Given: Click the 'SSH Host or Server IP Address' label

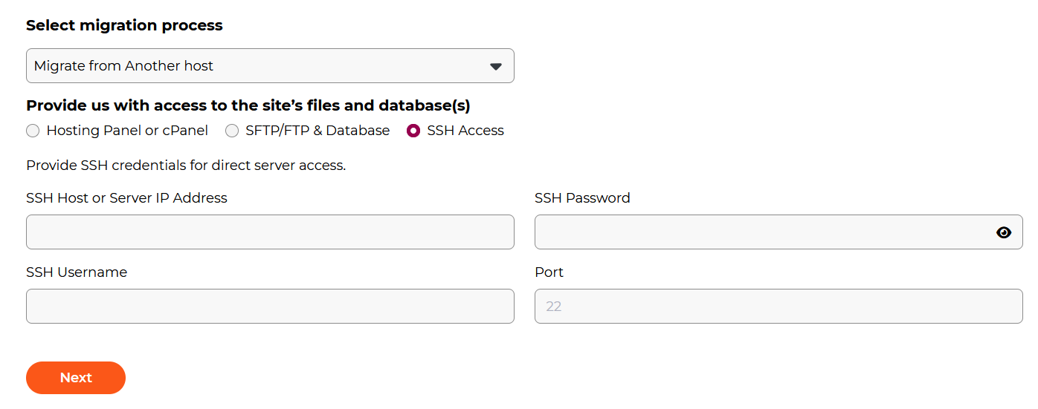Looking at the screenshot, I should click(126, 198).
